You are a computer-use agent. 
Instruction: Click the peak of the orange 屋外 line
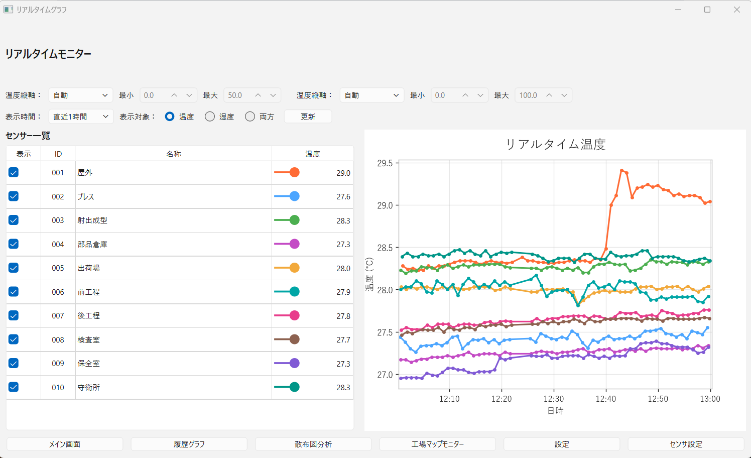[x=621, y=171]
